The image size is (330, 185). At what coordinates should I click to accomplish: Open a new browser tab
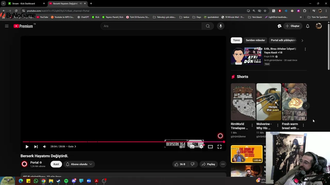click(x=91, y=4)
